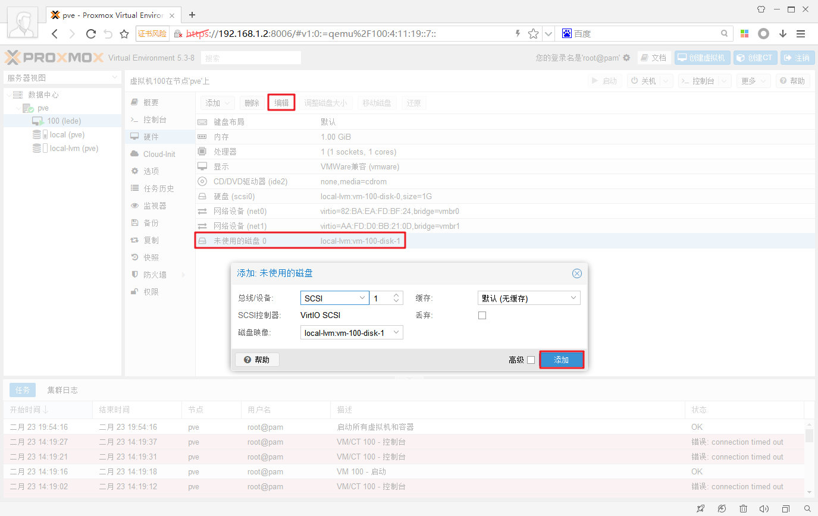Image resolution: width=818 pixels, height=516 pixels.
Task: Select the pve node in tree
Action: [43, 108]
